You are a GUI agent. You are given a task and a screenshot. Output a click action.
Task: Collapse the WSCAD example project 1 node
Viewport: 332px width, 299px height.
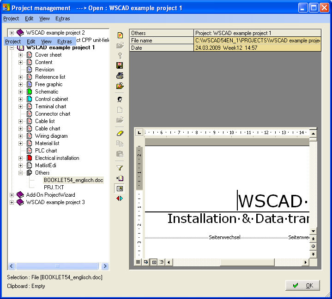tap(12, 48)
